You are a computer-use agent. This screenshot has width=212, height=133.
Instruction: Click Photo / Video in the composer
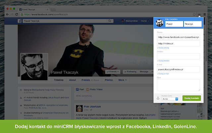tap(94, 89)
